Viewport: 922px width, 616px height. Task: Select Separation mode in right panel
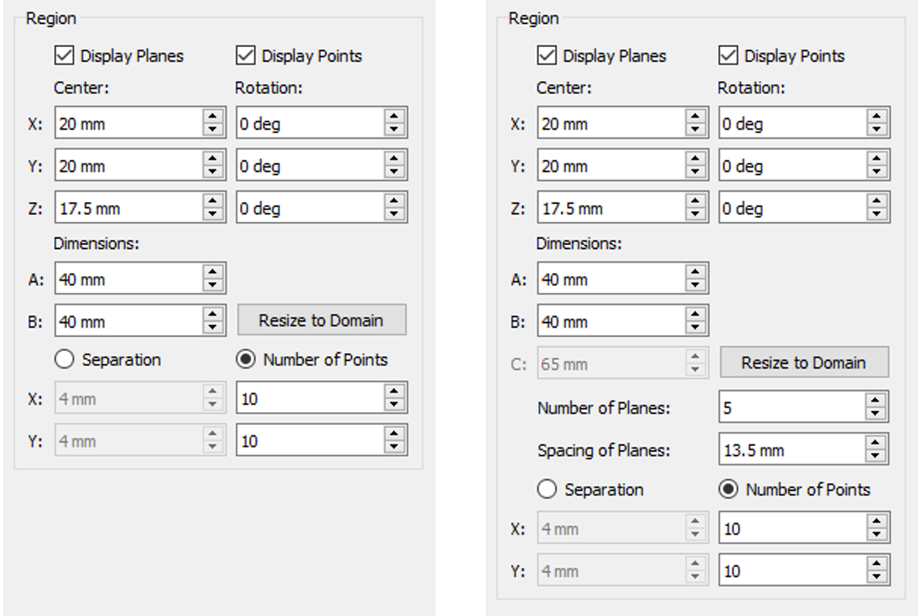tap(548, 489)
